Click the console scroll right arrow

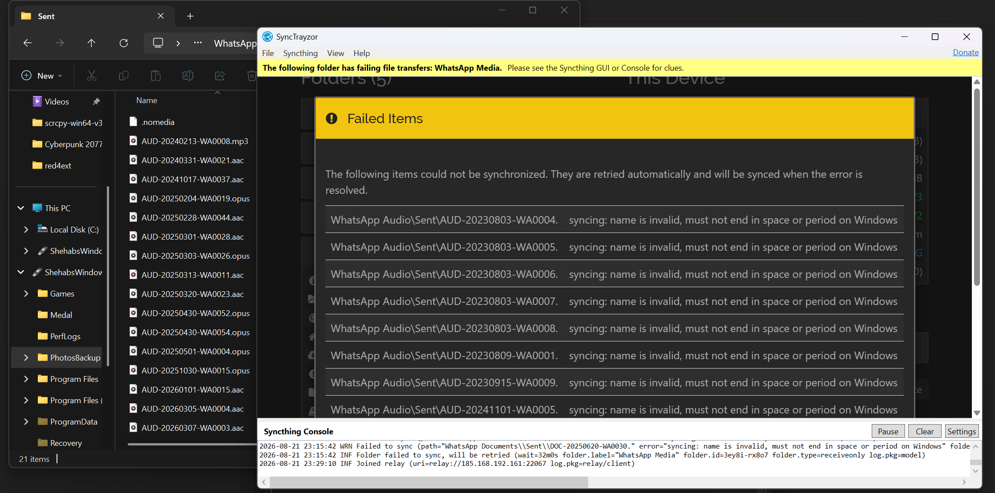[964, 482]
